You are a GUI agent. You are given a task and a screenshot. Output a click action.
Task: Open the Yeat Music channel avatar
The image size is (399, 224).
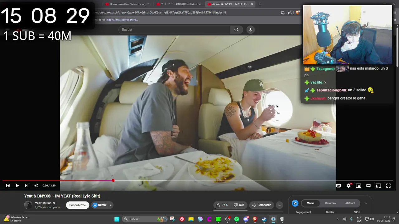28,205
